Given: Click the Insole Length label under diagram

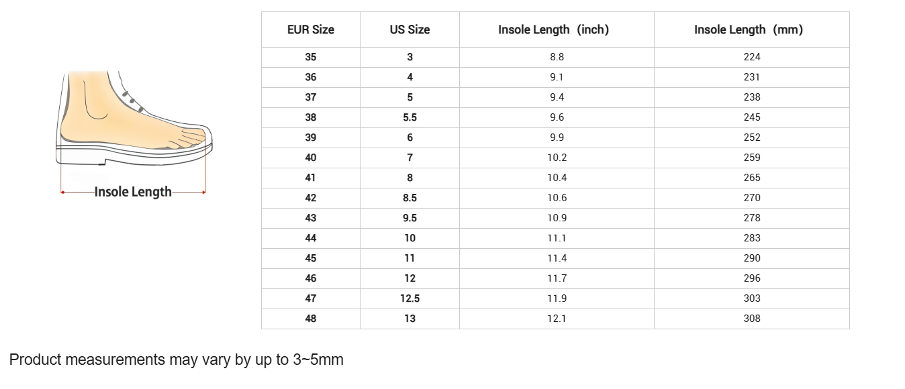Looking at the screenshot, I should [133, 192].
